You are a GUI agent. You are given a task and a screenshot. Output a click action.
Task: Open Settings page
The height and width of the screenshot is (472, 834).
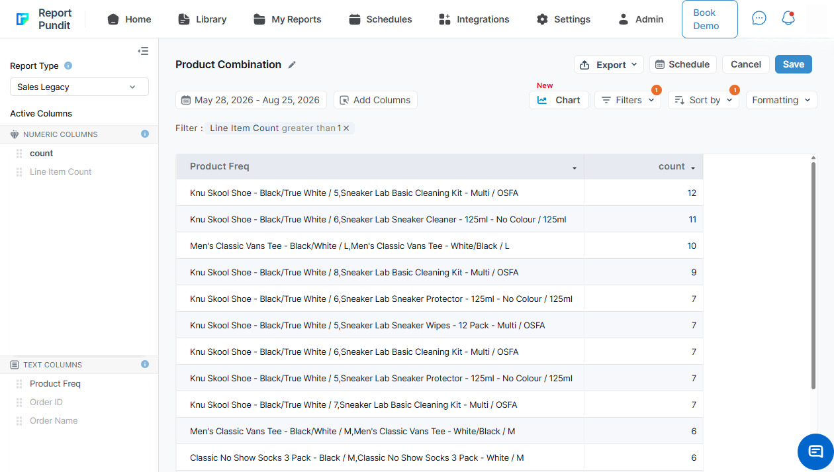[563, 19]
